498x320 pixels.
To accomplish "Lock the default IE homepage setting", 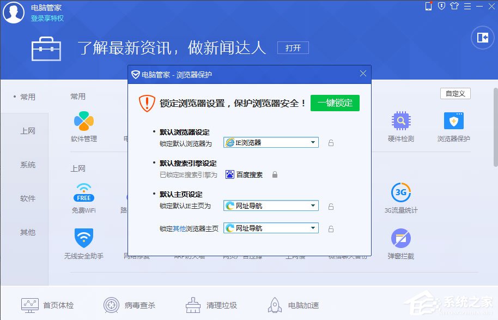I will pyautogui.click(x=331, y=206).
